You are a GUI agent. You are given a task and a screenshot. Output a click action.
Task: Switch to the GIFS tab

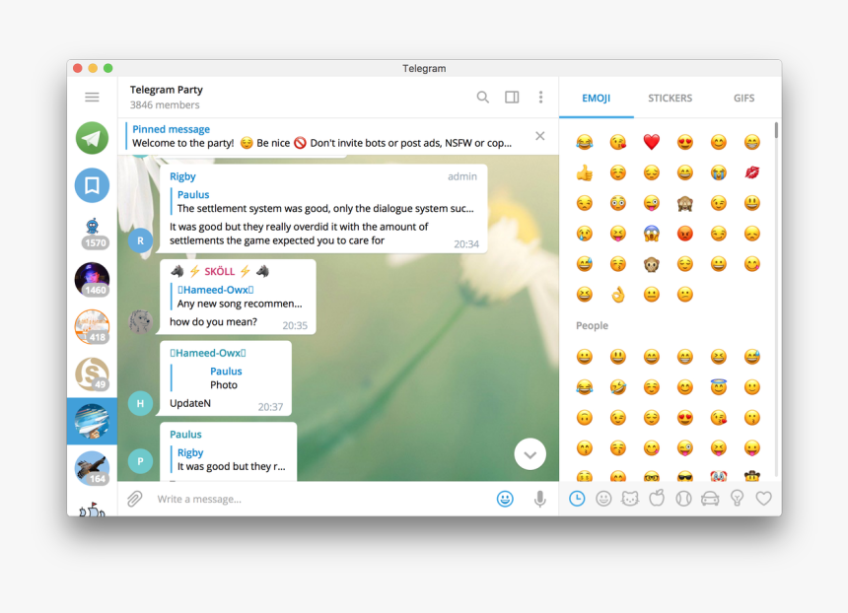point(743,98)
